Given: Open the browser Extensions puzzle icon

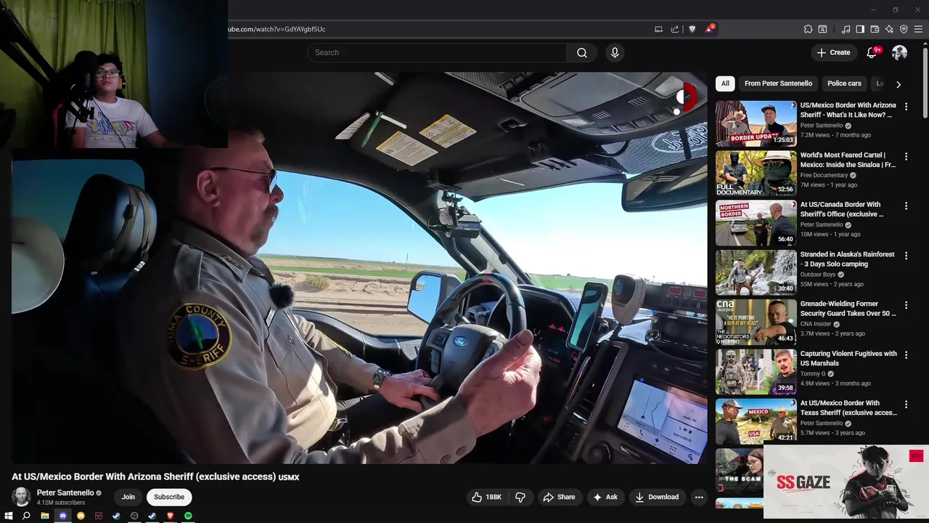Looking at the screenshot, I should coord(808,29).
